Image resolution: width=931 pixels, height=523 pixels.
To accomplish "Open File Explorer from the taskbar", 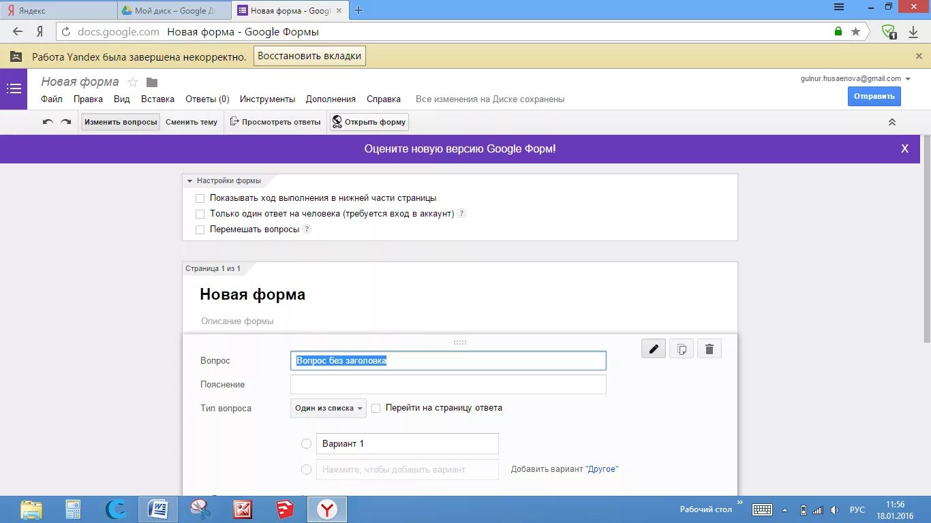I will (31, 509).
